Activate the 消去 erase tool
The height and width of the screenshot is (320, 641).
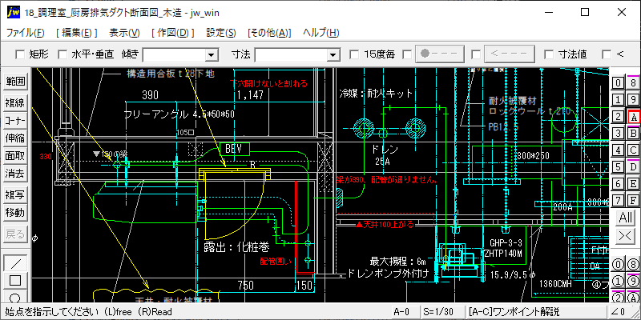click(15, 174)
